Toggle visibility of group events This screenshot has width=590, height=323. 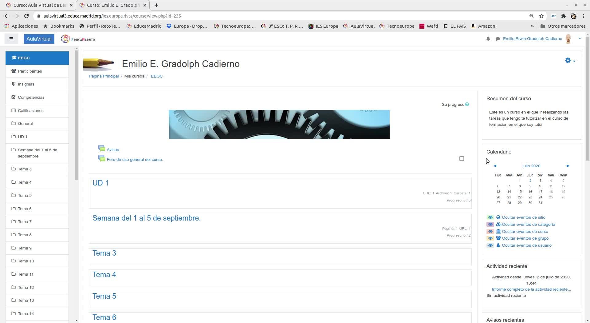pos(490,238)
